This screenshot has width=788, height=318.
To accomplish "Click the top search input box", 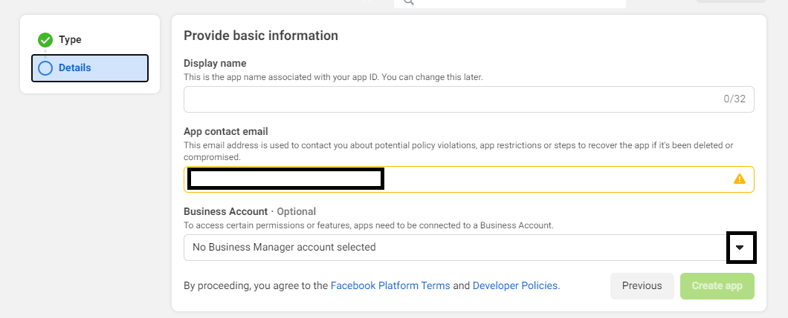I will point(520,3).
